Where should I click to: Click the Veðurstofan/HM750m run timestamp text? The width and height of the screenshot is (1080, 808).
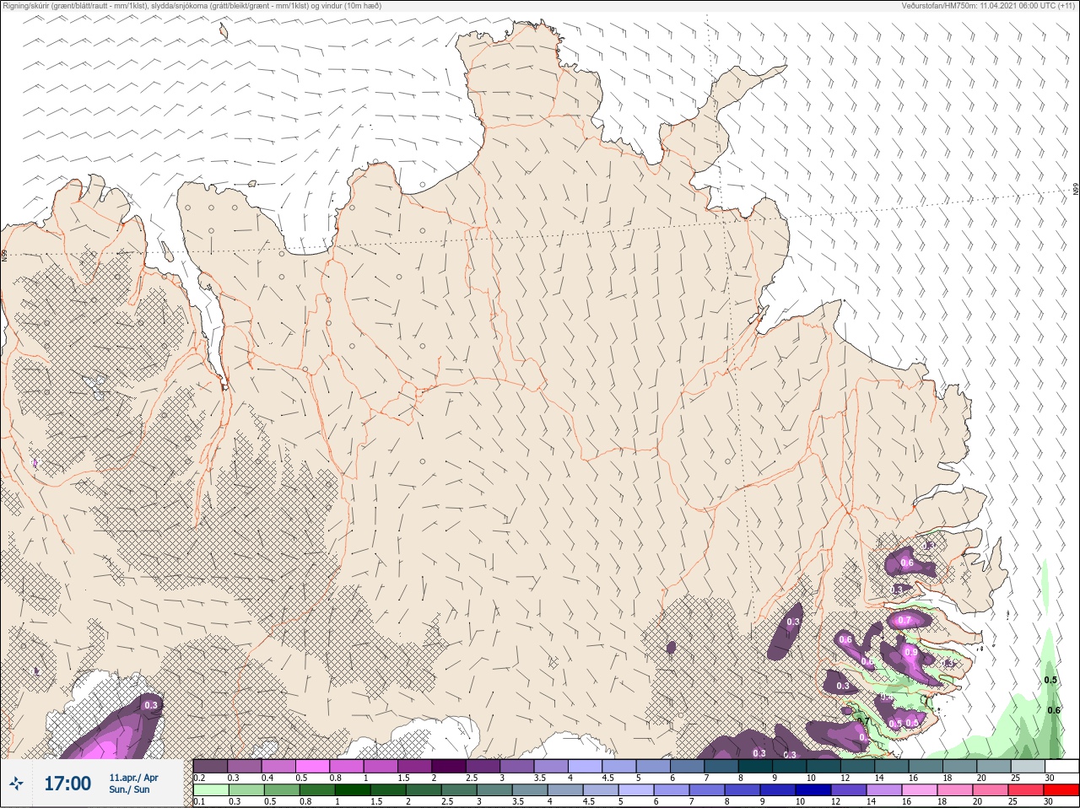pyautogui.click(x=989, y=5)
